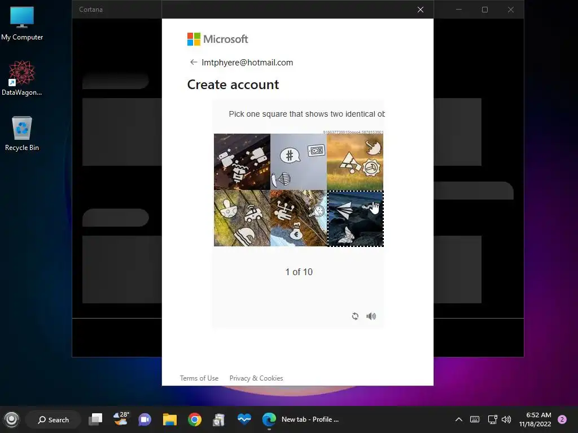Open Terms of Use link
This screenshot has width=578, height=433.
point(199,378)
